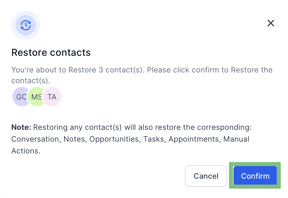The image size is (288, 198).
Task: Click the restore history clock icon
Action: point(26,25)
